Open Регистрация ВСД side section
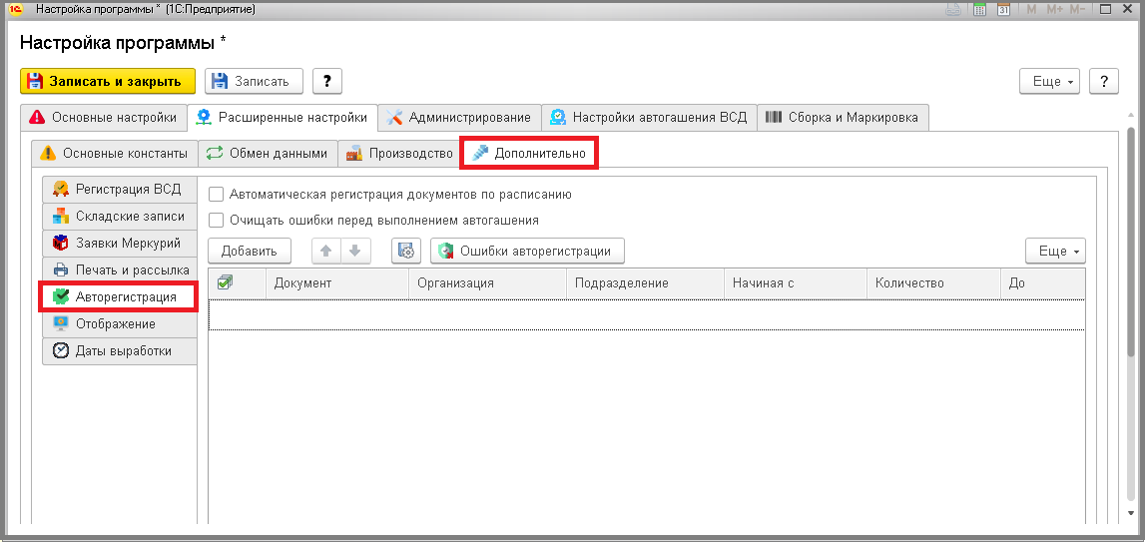This screenshot has width=1145, height=542. pos(119,190)
